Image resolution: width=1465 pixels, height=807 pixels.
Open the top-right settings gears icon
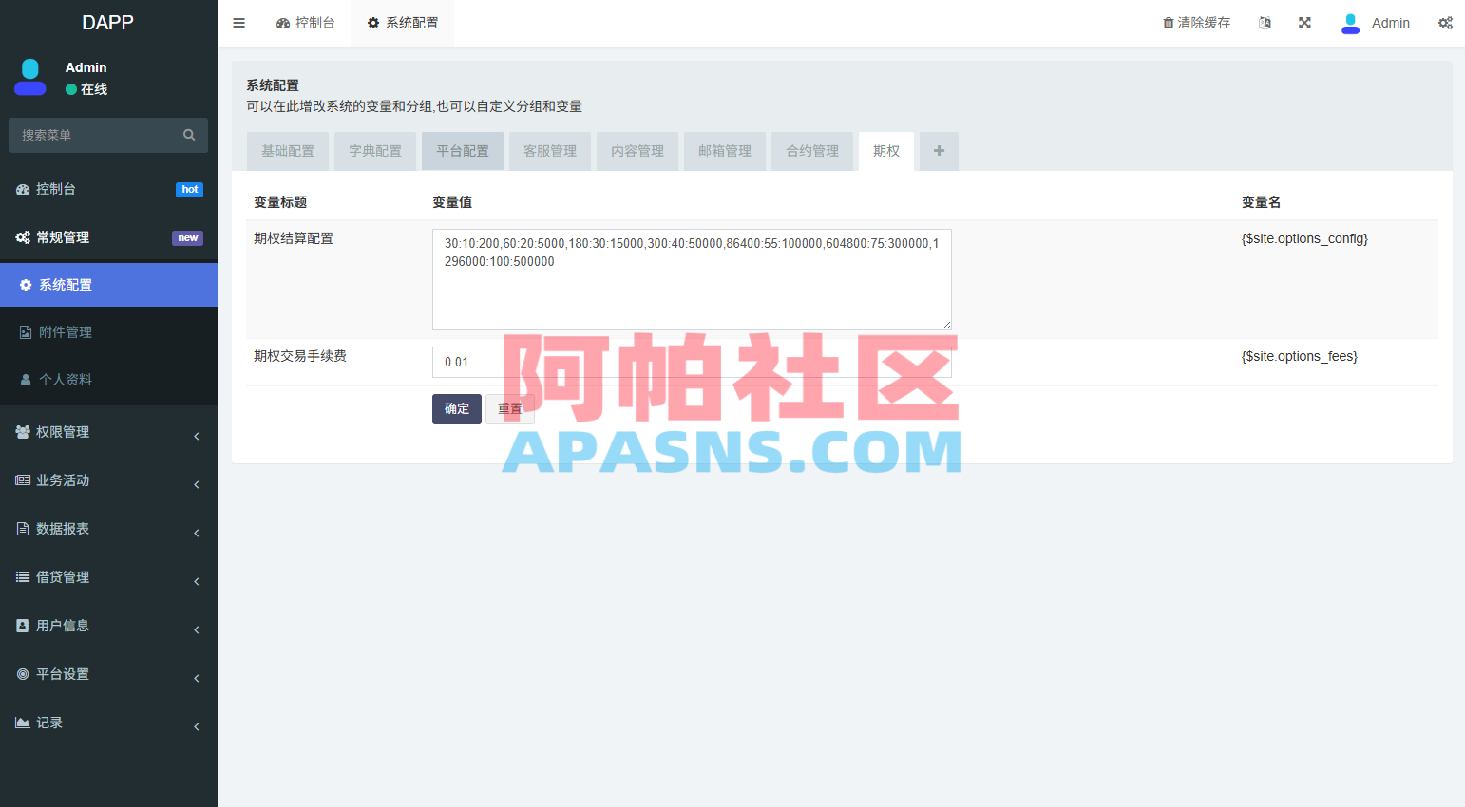pyautogui.click(x=1445, y=23)
